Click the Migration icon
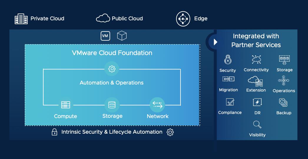This screenshot has height=159, width=308. click(228, 79)
